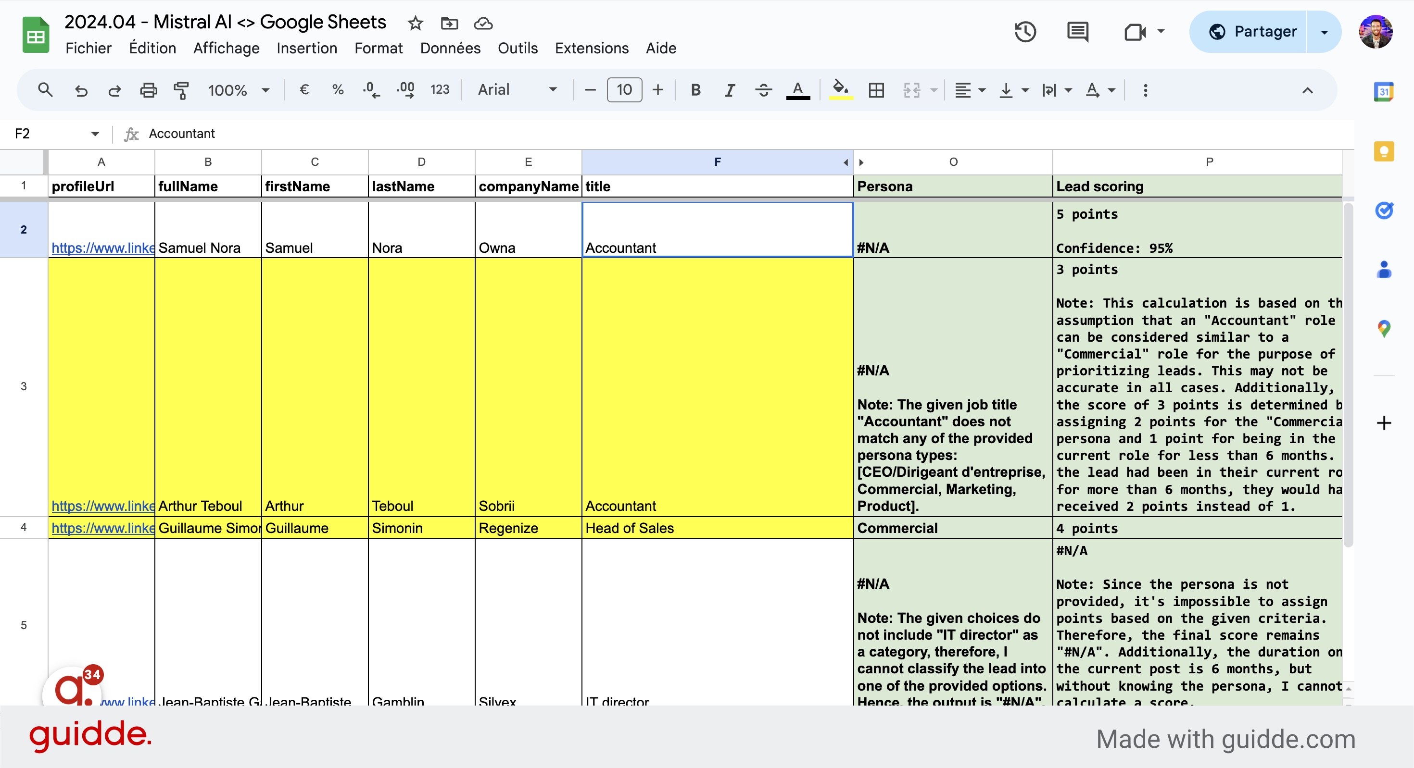Open Google Calendar side panel icon

click(1383, 92)
